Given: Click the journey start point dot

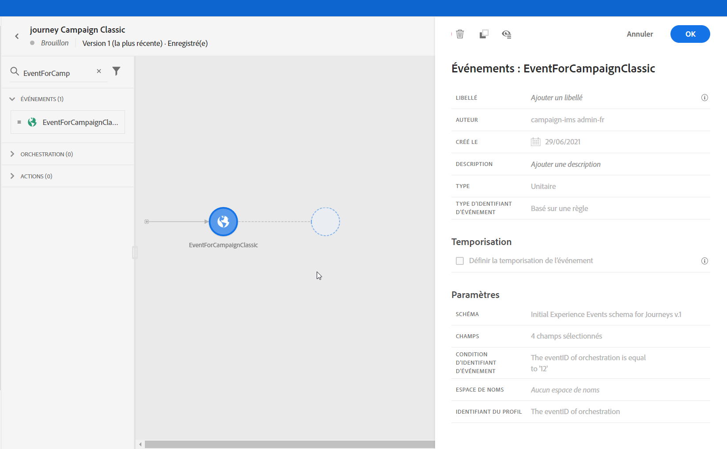Looking at the screenshot, I should click(x=147, y=222).
